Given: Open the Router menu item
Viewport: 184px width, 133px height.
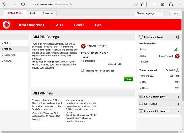Looking at the screenshot, I should [79, 25].
